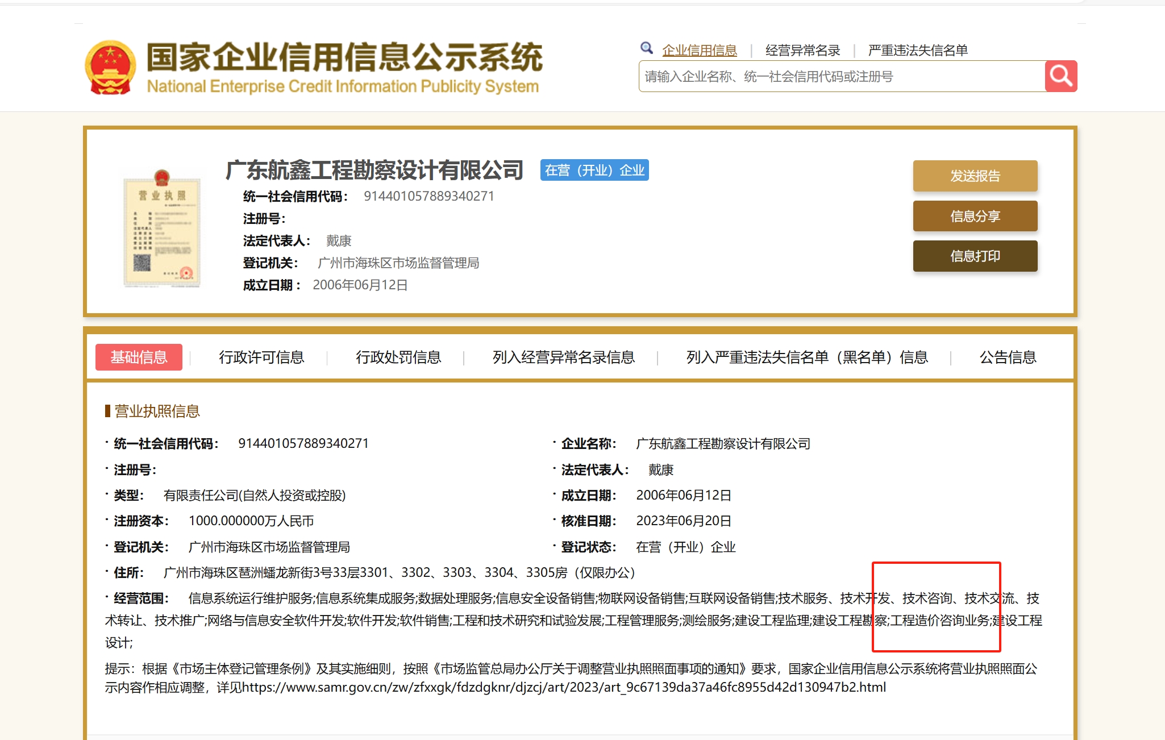This screenshot has width=1165, height=740.
Task: Click the small magnifier icon before 企业信用信息
Action: tap(647, 48)
